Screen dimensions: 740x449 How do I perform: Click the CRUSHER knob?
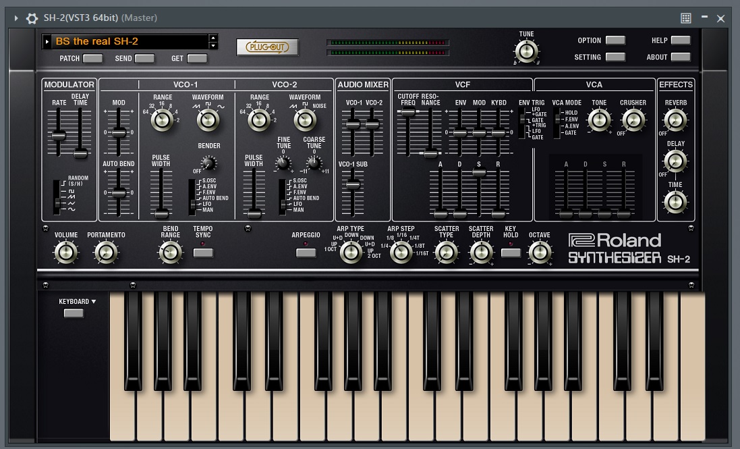click(x=633, y=120)
